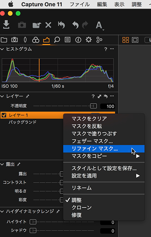Open Layers panel help question mark
Viewport: 151px width, 237px height.
click(x=93, y=96)
